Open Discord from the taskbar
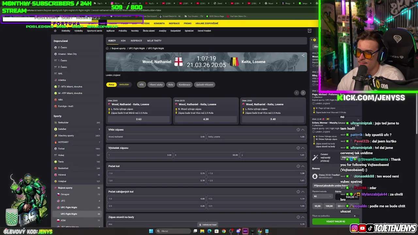The width and height of the screenshot is (418, 235). pos(238,231)
